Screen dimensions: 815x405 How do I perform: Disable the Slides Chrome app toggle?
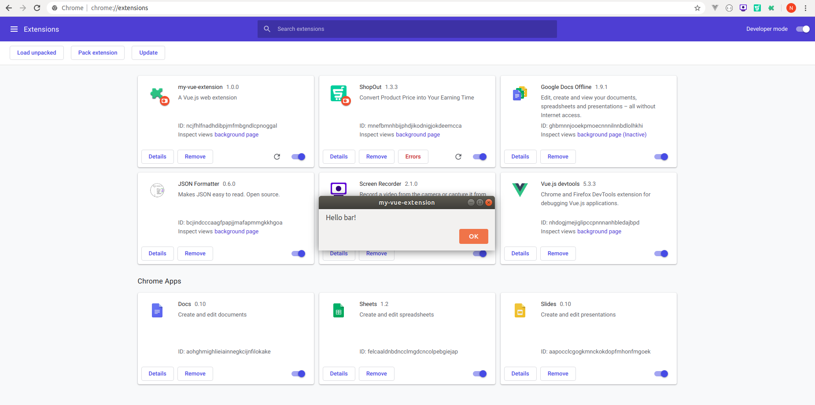pos(661,374)
